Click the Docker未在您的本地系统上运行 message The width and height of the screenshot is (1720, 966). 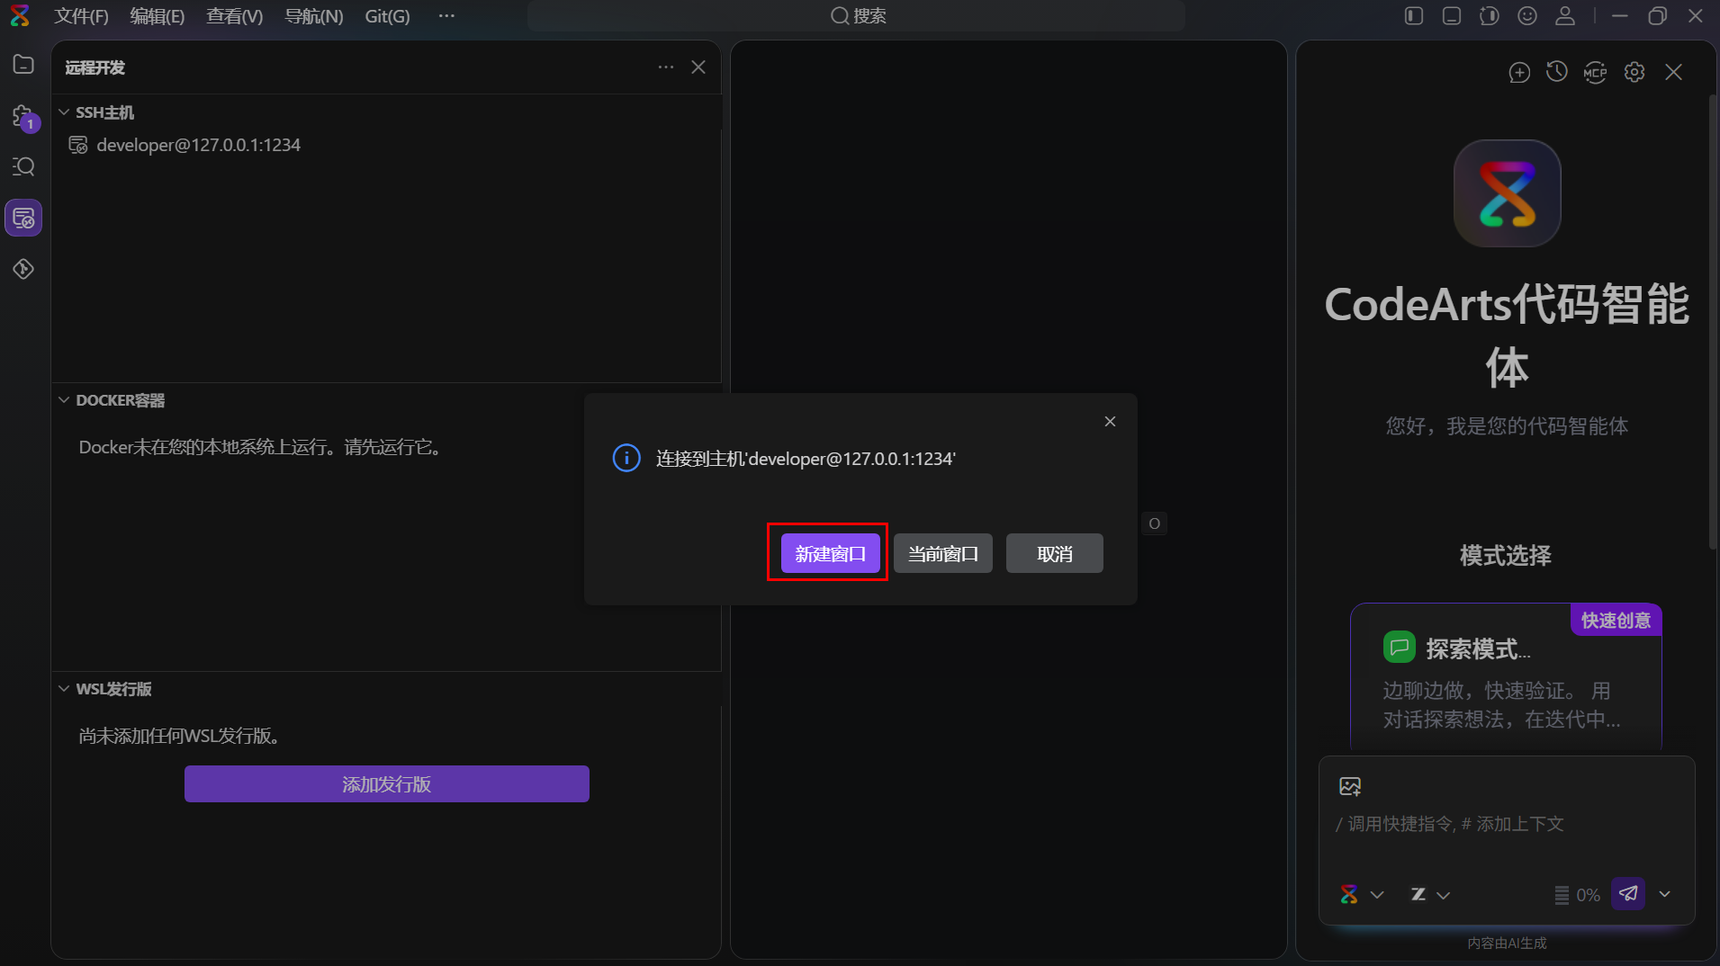(261, 448)
